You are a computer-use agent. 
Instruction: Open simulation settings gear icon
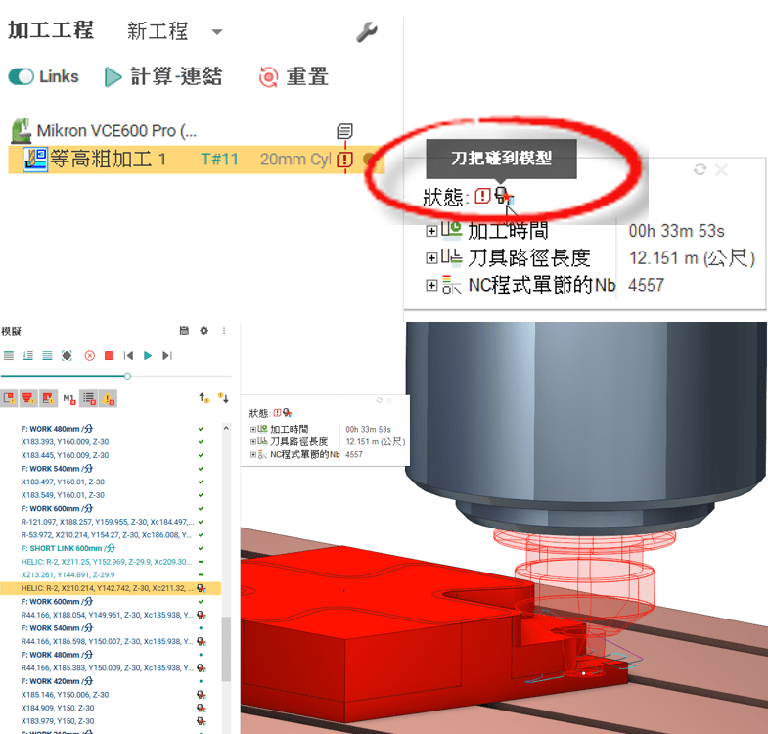(204, 331)
